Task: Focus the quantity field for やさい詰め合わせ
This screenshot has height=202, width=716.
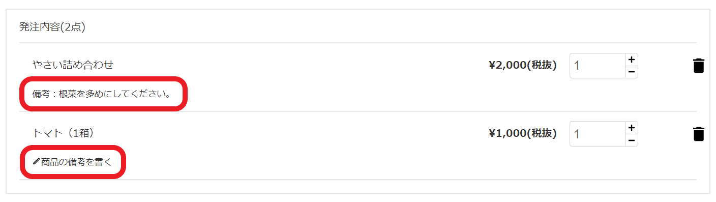Action: click(598, 66)
